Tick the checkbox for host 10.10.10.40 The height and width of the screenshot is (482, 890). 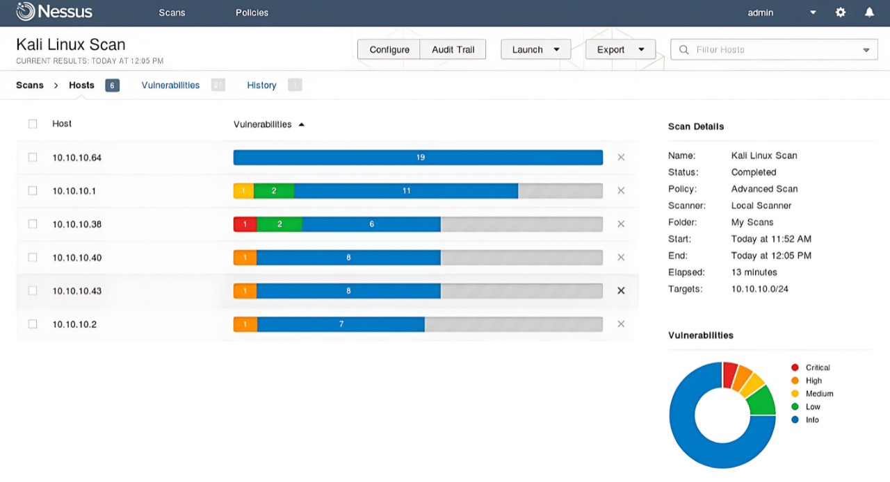(x=33, y=258)
